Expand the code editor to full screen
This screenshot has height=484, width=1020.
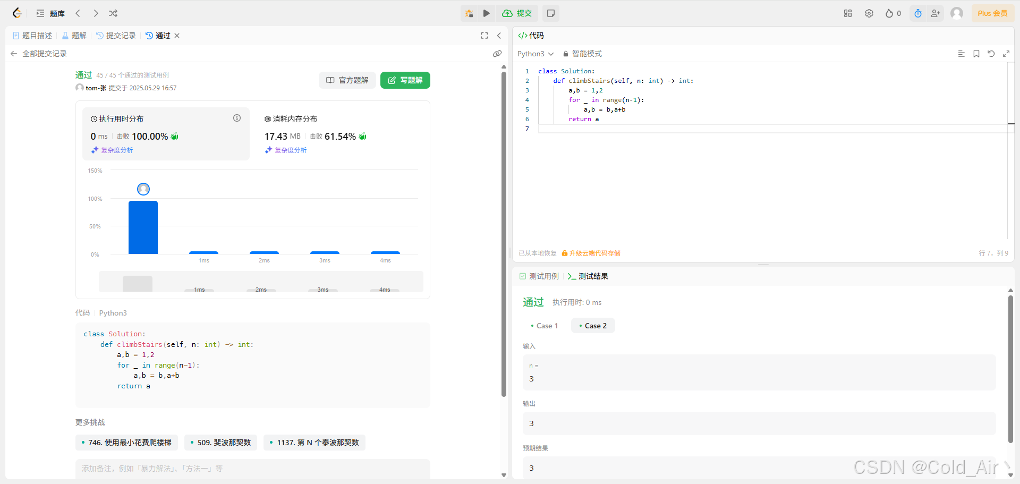[x=1007, y=54]
